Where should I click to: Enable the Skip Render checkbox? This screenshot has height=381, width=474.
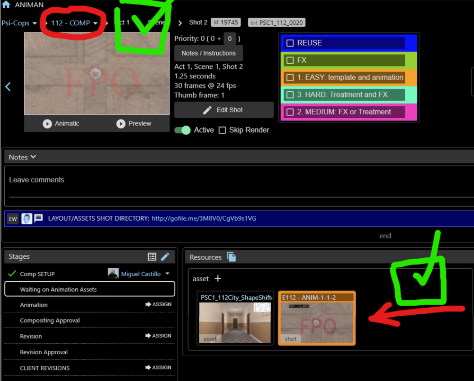point(222,130)
